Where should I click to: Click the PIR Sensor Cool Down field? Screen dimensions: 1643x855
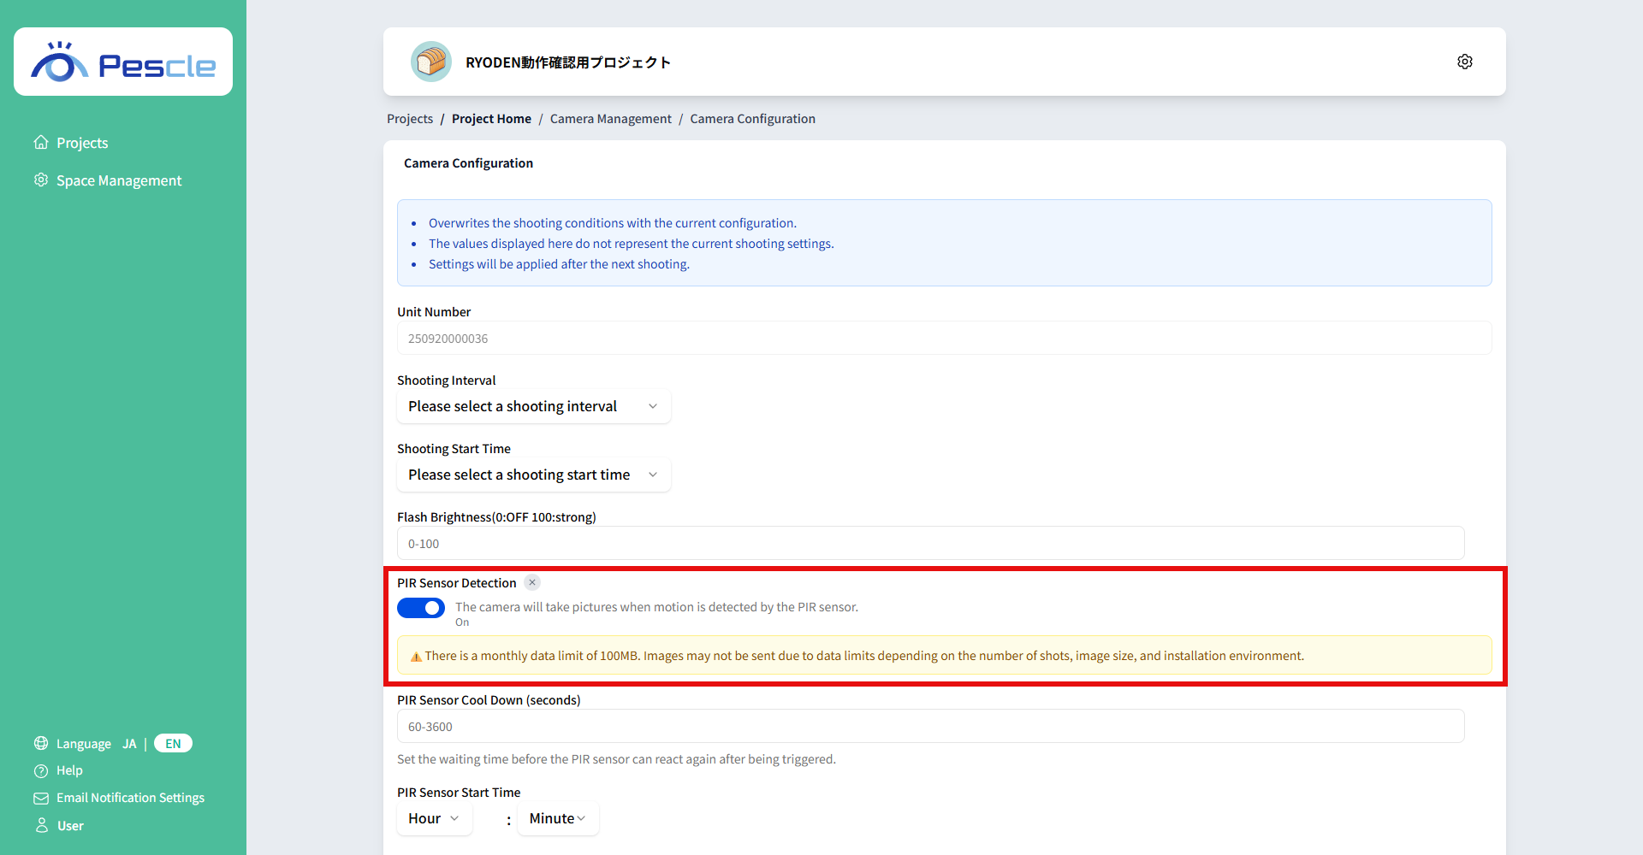click(x=931, y=726)
